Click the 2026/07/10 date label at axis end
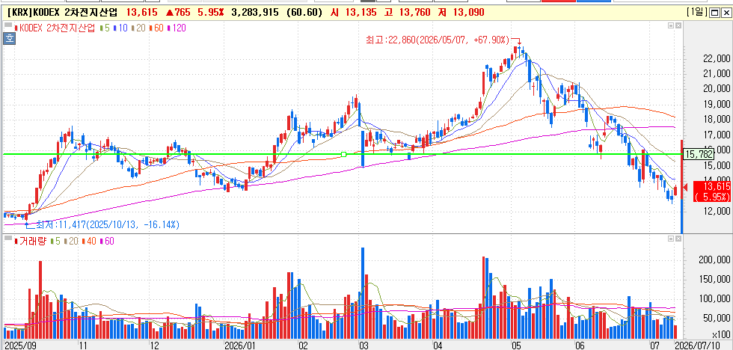 [x=699, y=346]
